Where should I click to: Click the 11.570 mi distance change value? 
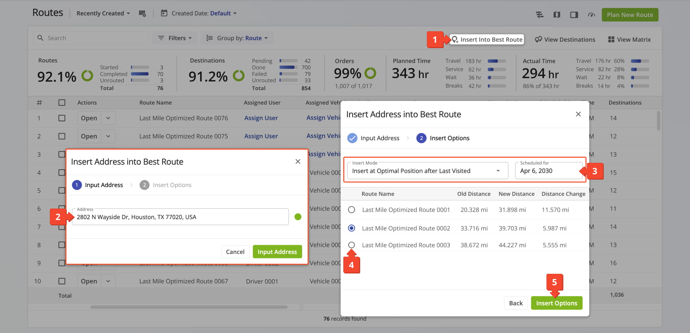point(555,210)
